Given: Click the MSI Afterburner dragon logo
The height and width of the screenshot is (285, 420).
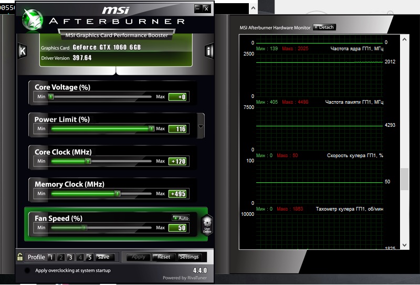Looking at the screenshot, I should click(33, 19).
